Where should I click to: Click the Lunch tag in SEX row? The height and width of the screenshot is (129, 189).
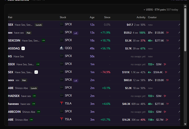point(39,25)
